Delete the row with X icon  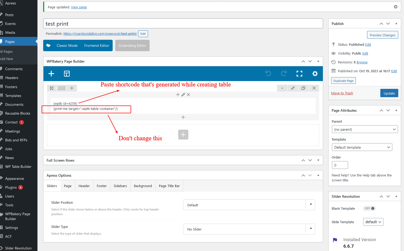point(314,88)
